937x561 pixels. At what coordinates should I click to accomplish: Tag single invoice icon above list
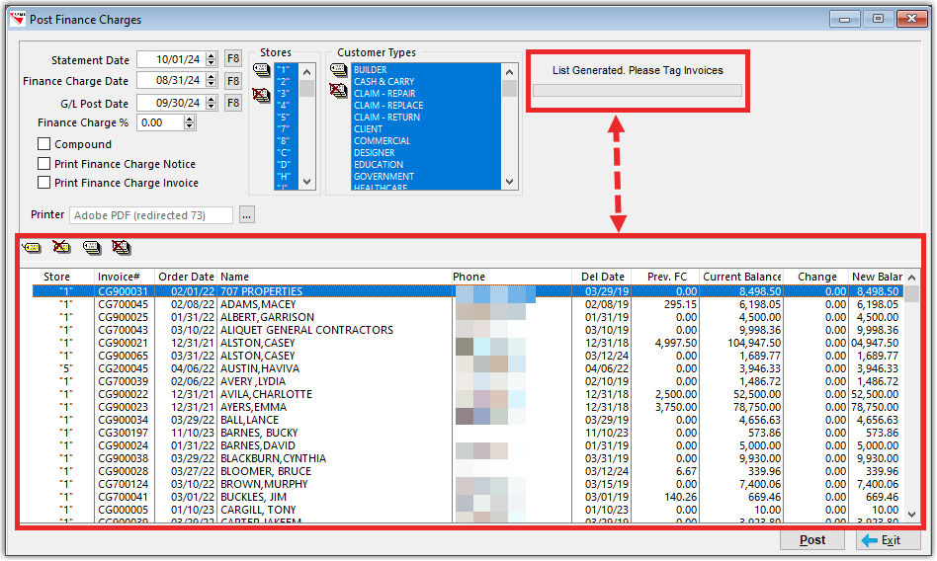pos(32,247)
